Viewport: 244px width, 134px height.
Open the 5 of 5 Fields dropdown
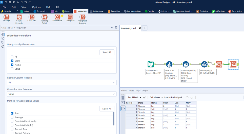[134, 97]
